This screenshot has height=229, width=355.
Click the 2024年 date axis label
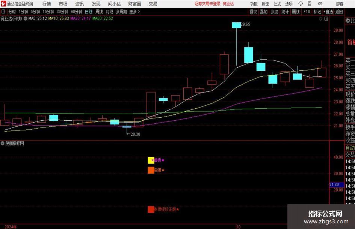pos(11,227)
